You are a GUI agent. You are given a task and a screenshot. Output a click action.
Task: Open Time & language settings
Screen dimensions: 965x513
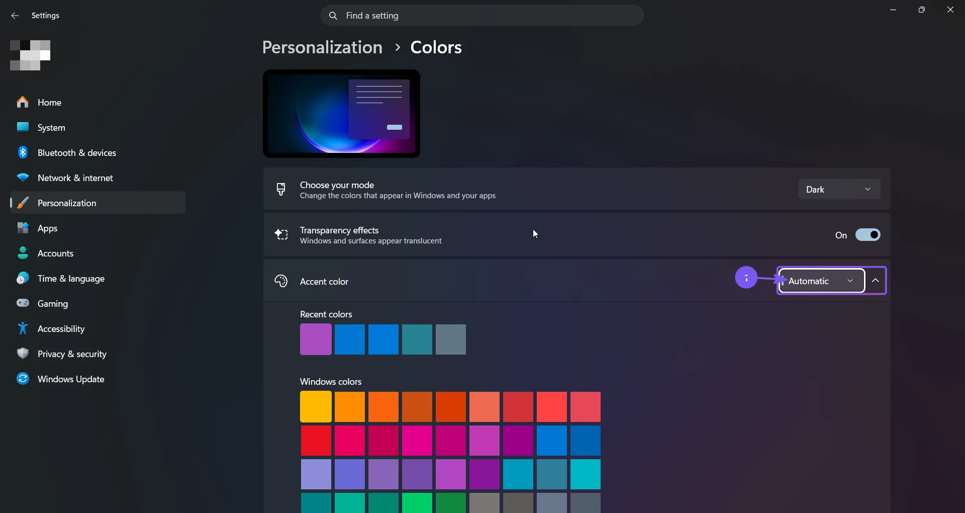(98, 278)
